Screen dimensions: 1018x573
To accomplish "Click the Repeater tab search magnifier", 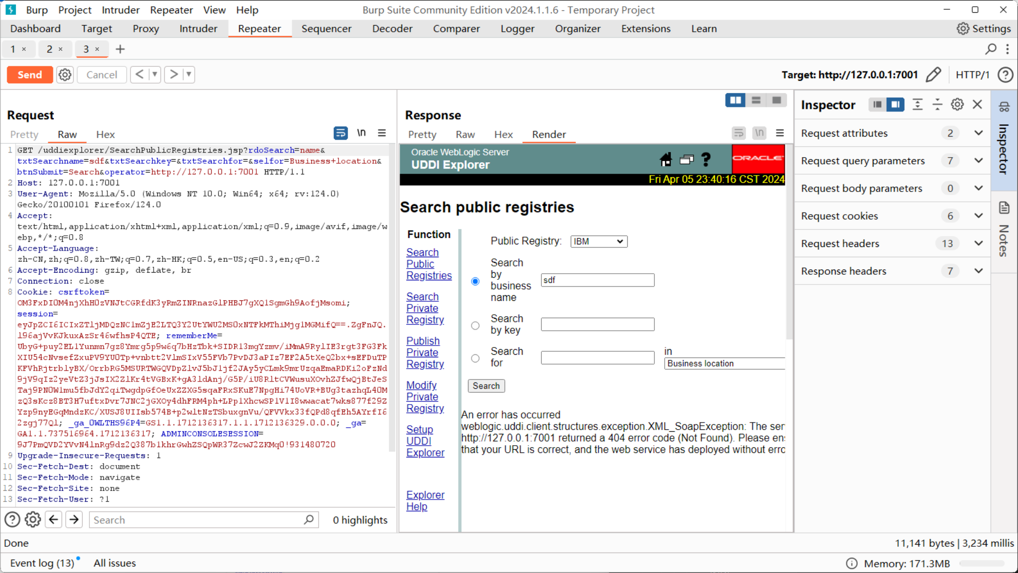I will [991, 49].
